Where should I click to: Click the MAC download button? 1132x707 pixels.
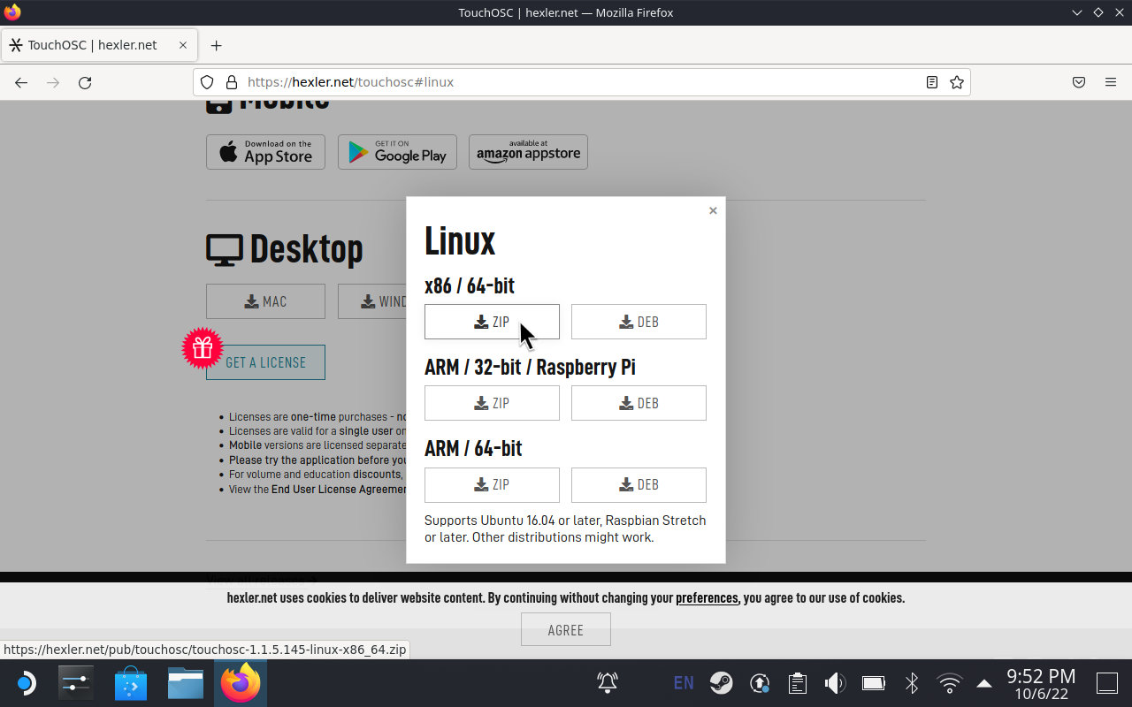tap(265, 301)
